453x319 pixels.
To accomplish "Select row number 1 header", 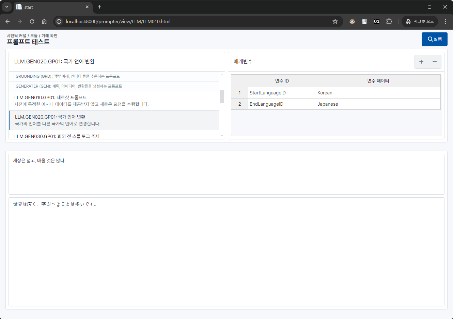I will [x=239, y=93].
